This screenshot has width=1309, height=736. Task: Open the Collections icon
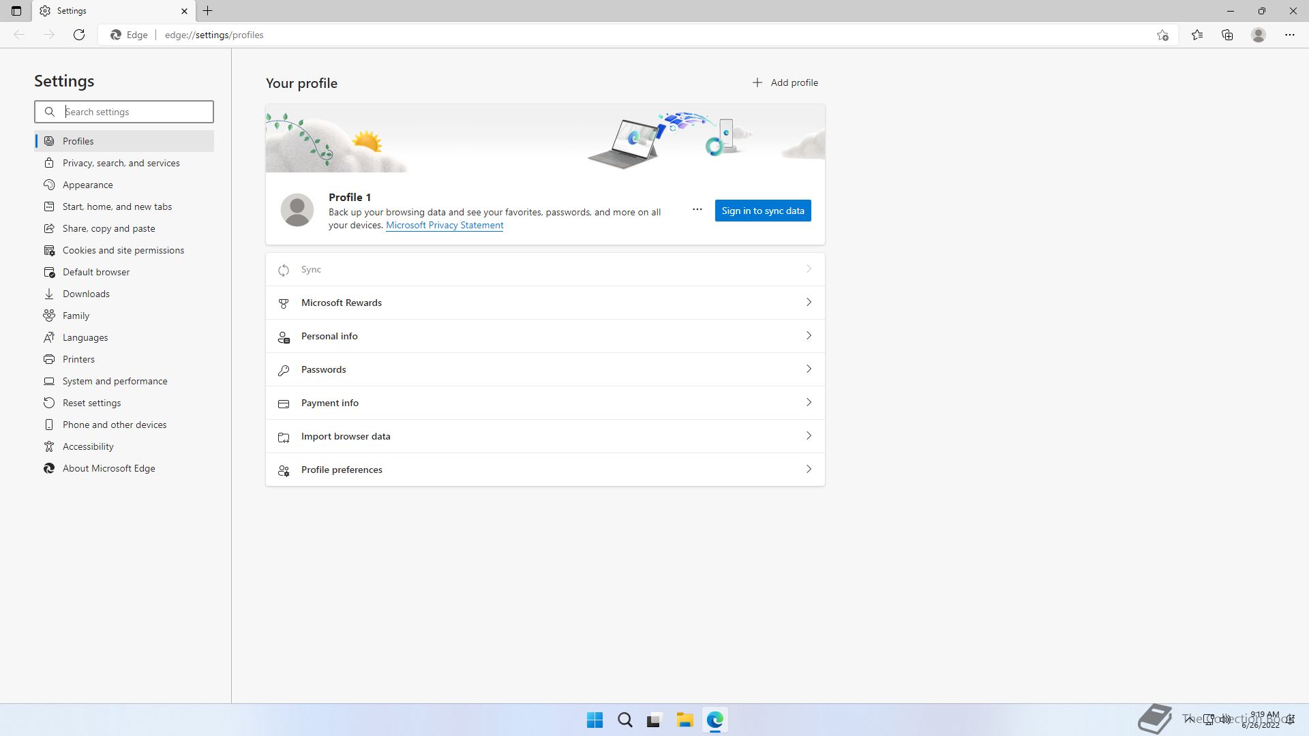pos(1227,35)
